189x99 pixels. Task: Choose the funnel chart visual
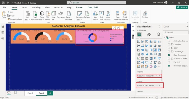tap(143, 50)
